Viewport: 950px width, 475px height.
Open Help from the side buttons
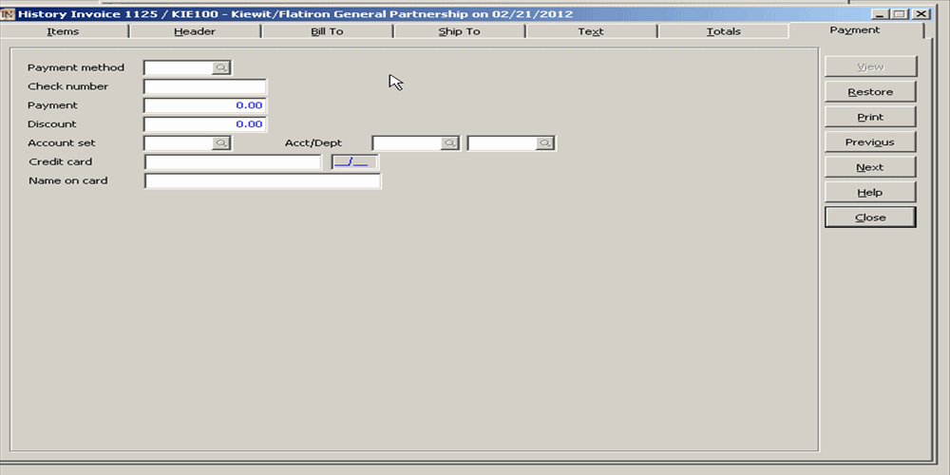coord(870,192)
